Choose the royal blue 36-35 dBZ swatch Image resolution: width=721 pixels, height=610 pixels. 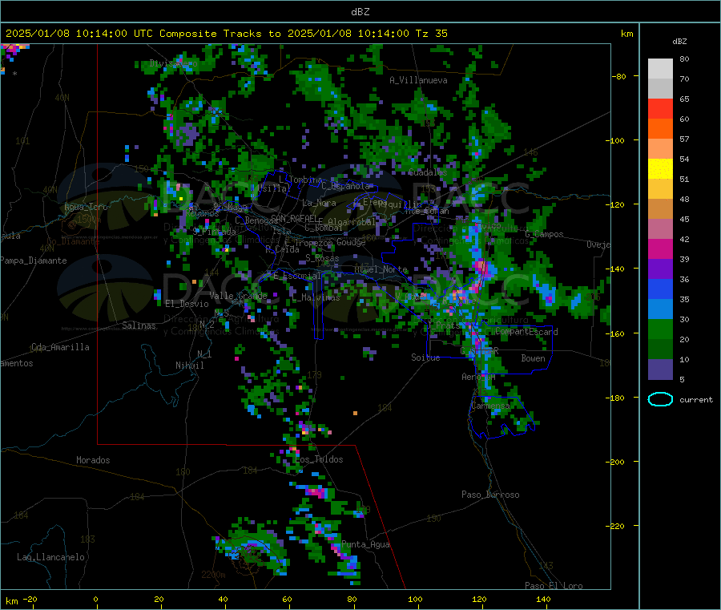(x=660, y=289)
